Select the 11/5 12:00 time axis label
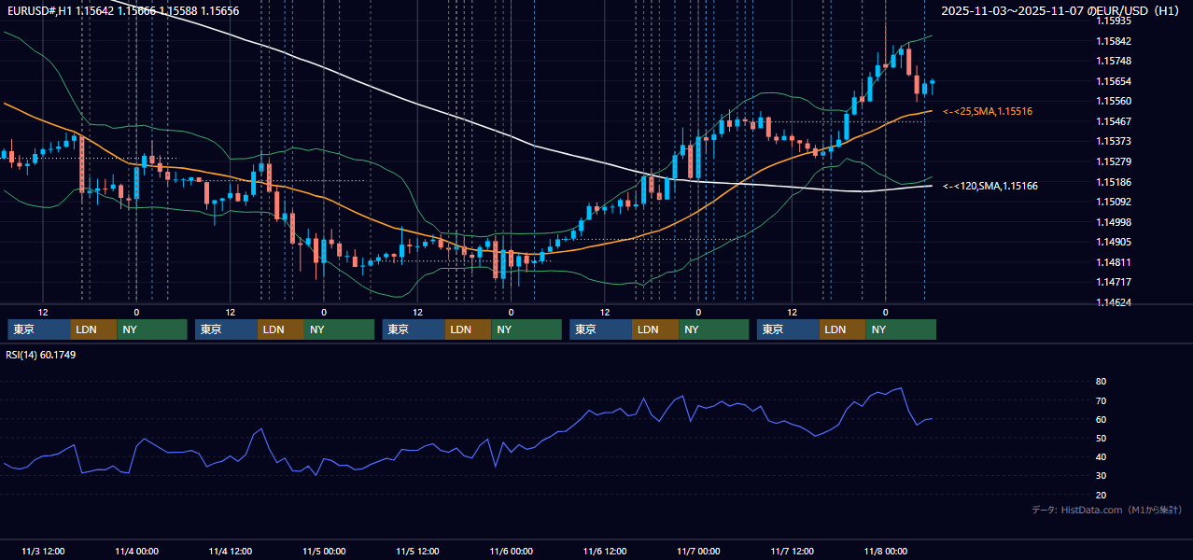The height and width of the screenshot is (560, 1193). click(417, 551)
